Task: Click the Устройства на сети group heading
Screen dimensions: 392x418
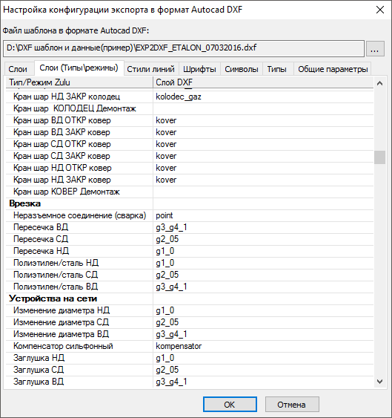Action: (190, 298)
